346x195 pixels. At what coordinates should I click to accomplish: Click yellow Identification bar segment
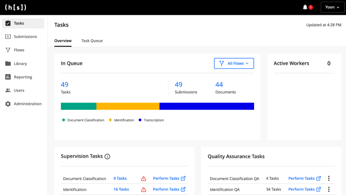(x=128, y=106)
